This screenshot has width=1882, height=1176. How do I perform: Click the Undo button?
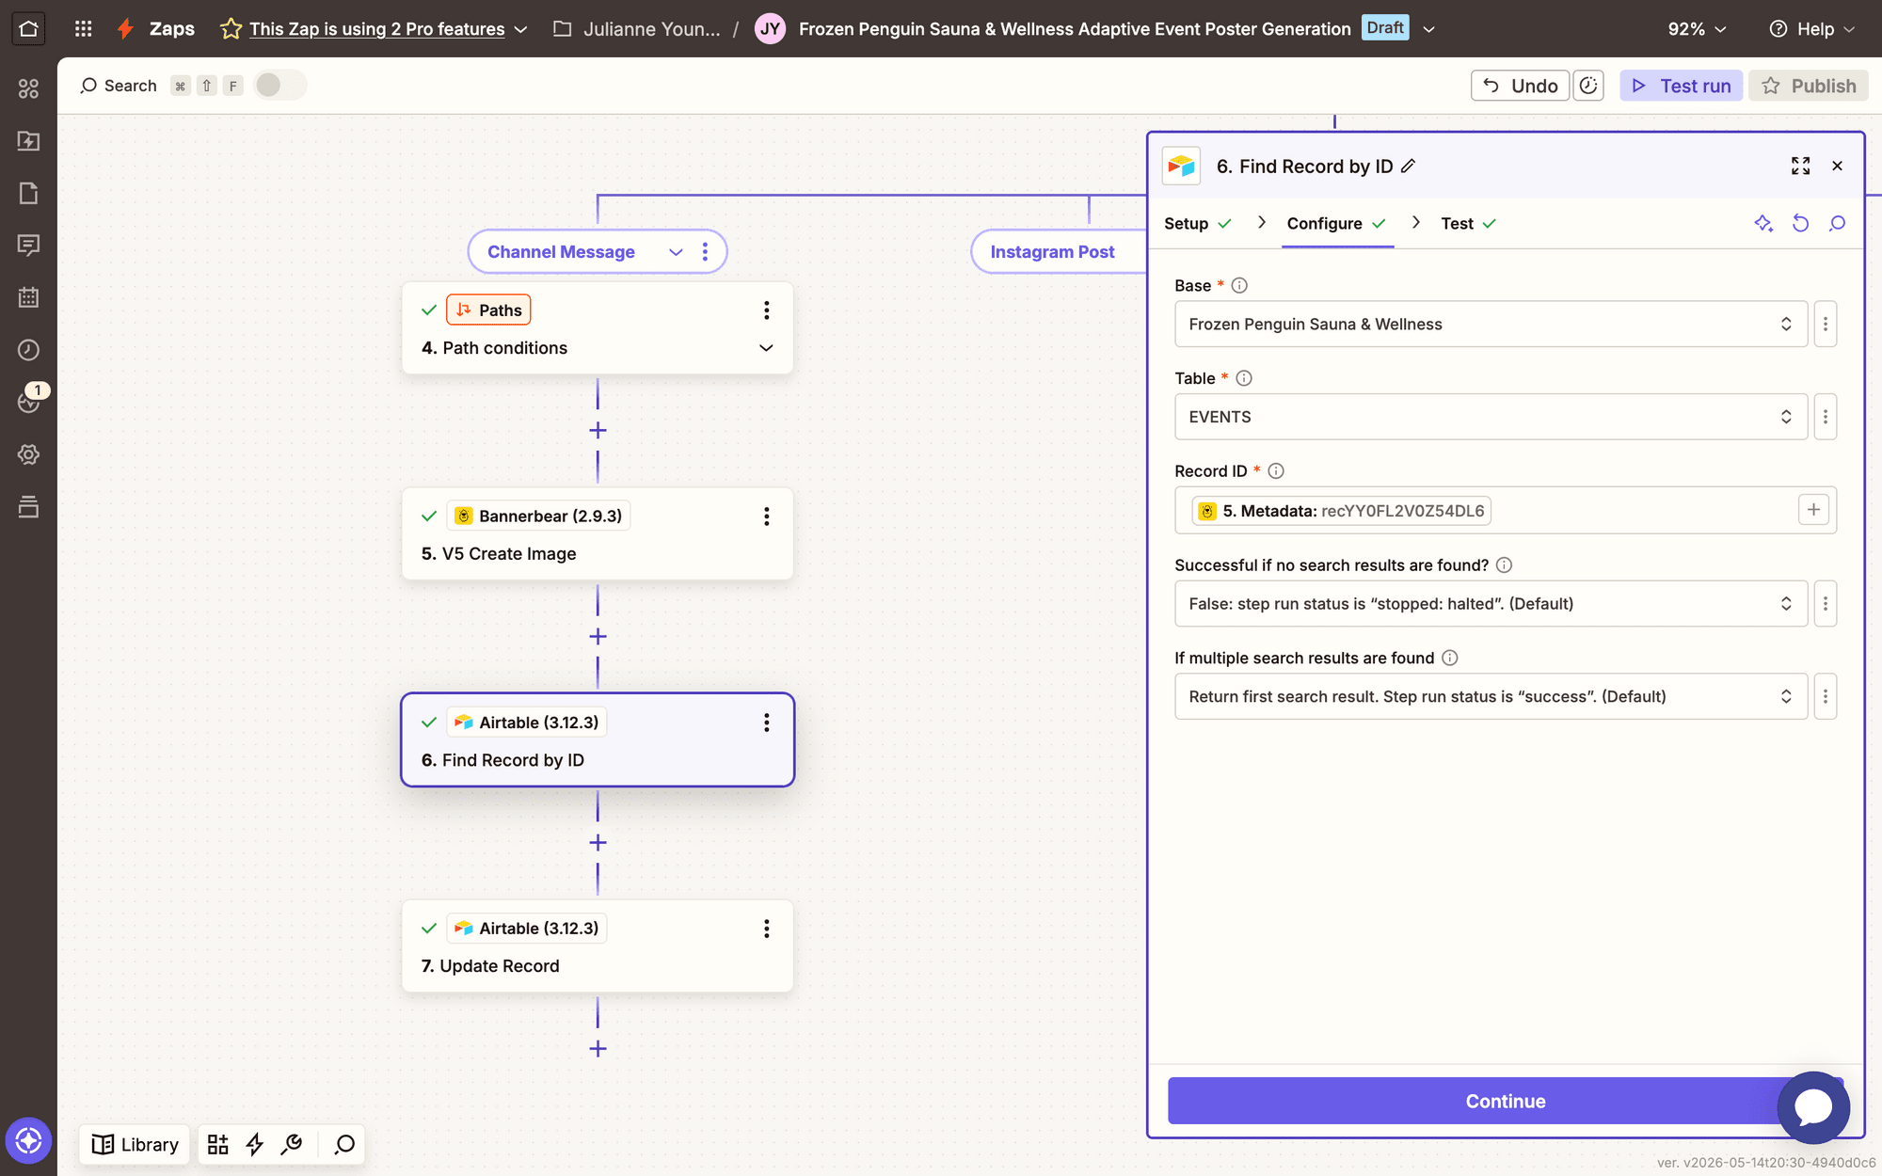(x=1520, y=86)
